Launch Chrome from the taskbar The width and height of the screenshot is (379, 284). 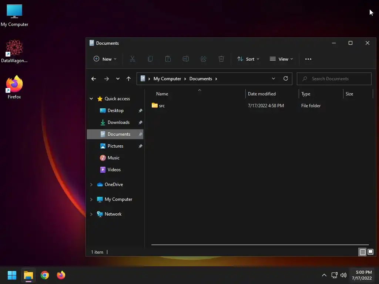tap(45, 275)
